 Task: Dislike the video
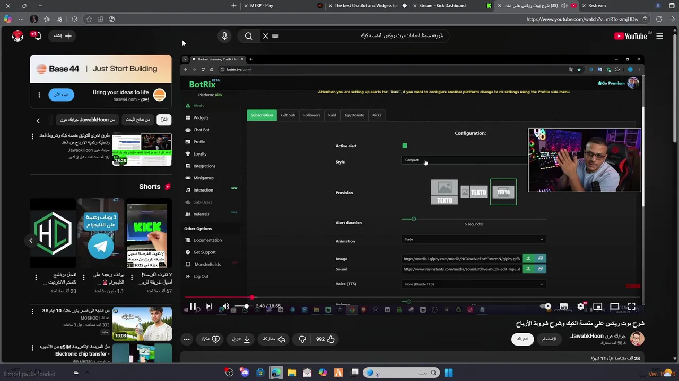(x=302, y=339)
